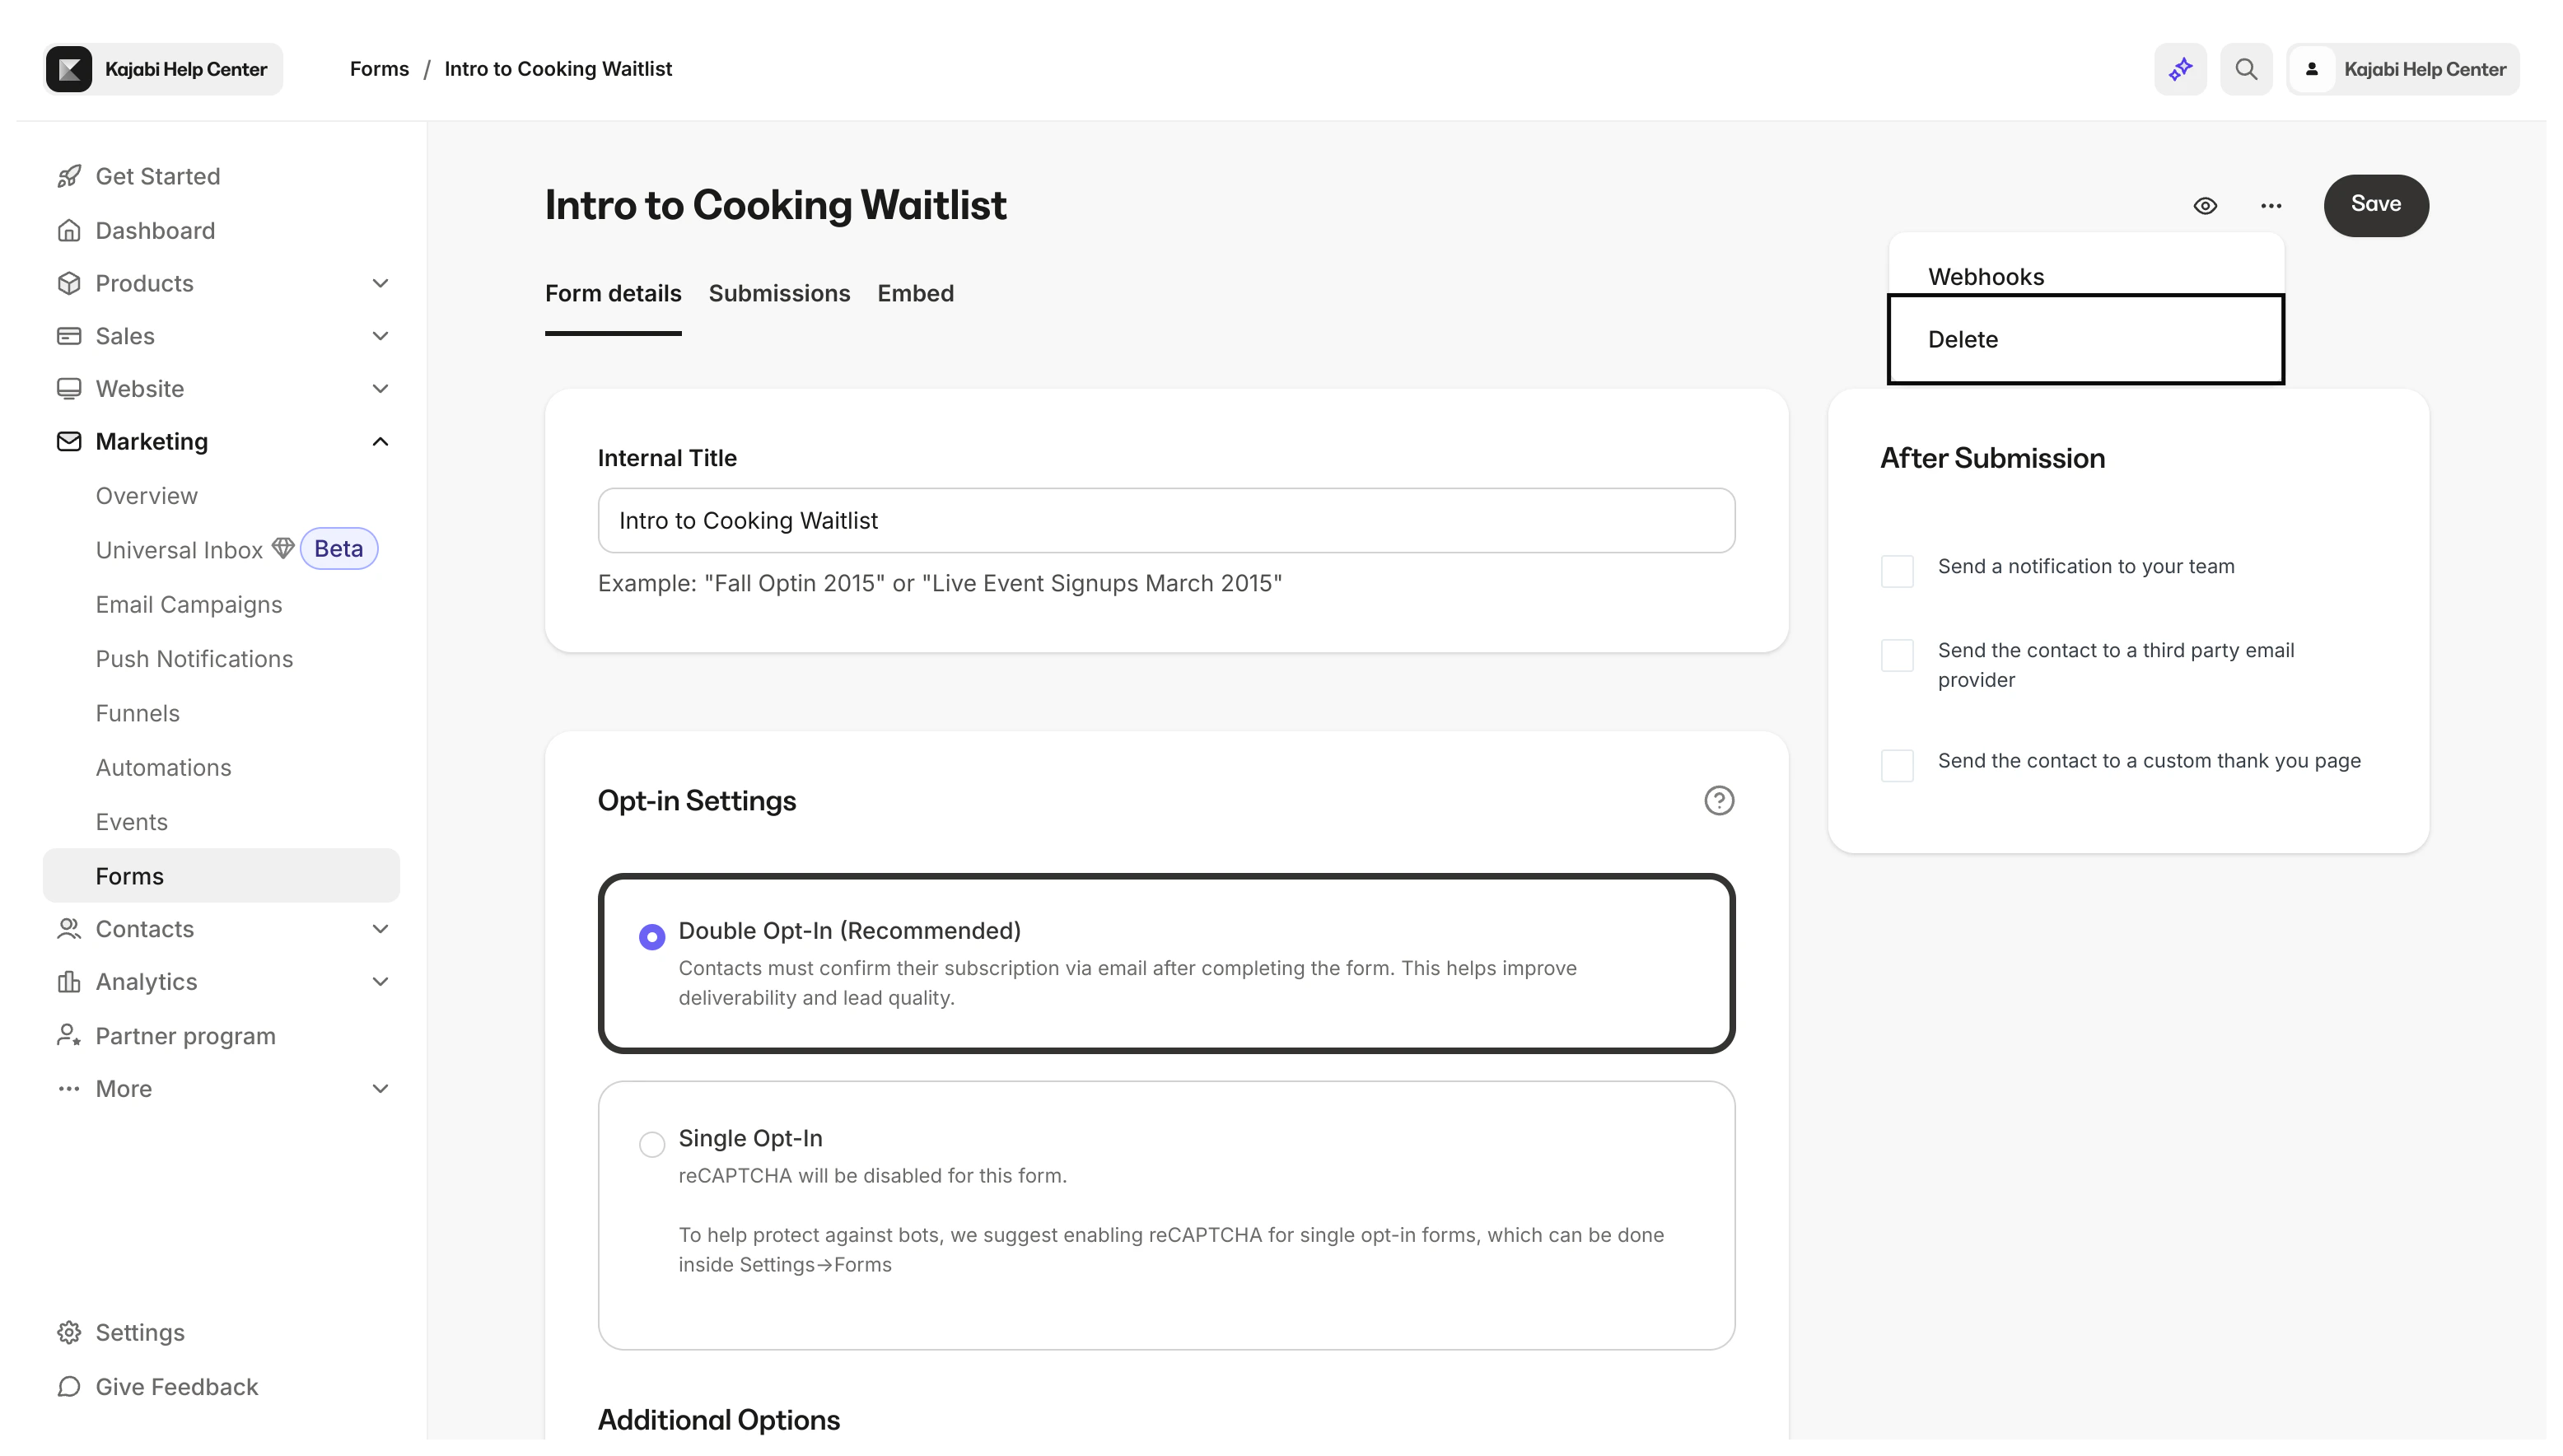Screen dimensions: 2563x1456
Task: Check Send the contact to a custom thank you page
Action: pos(1897,765)
